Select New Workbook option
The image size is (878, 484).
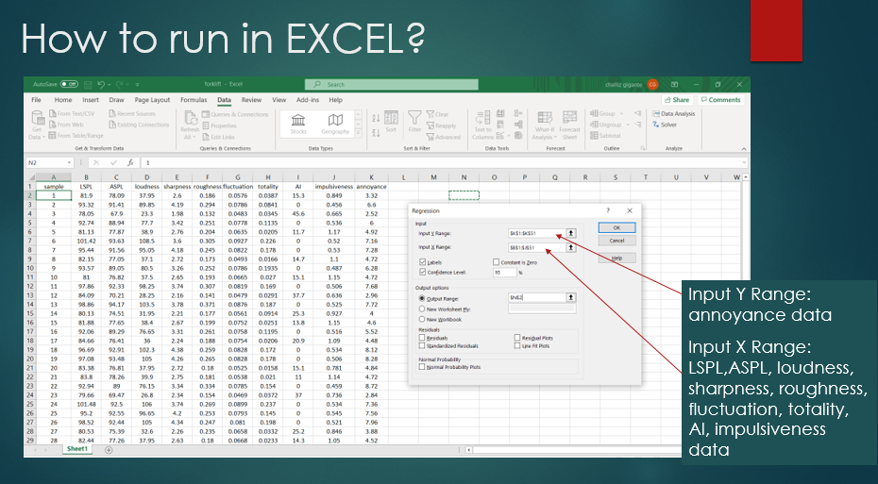tap(422, 319)
